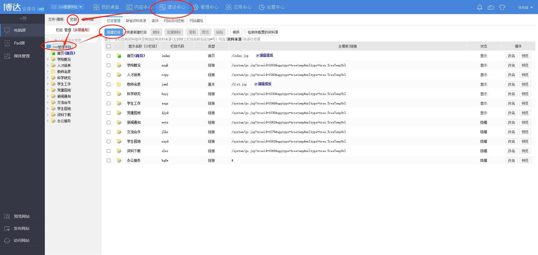The height and width of the screenshot is (255, 538).
Task: Click the 快速新建栏目 button
Action: (x=136, y=32)
